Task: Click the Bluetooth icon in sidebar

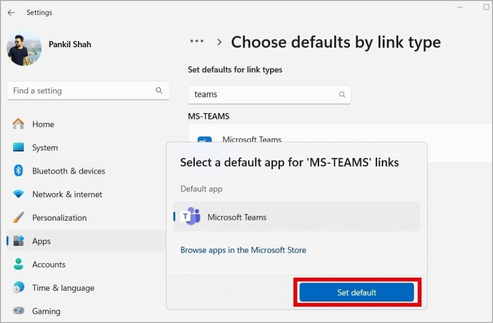Action: pyautogui.click(x=18, y=170)
